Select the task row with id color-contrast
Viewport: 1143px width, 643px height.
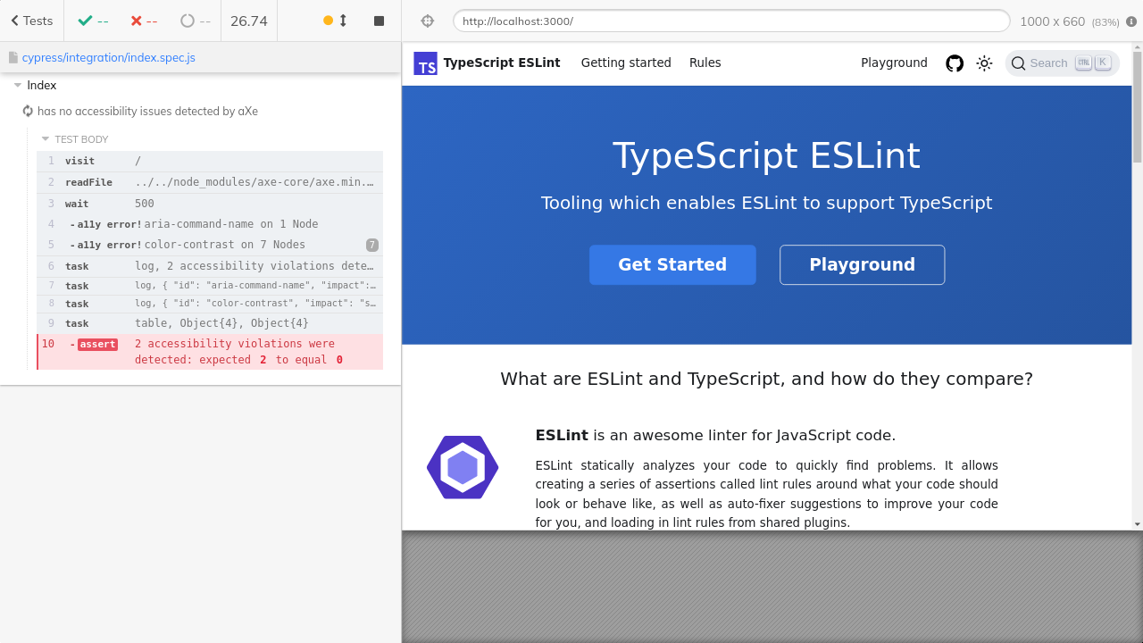click(210, 304)
